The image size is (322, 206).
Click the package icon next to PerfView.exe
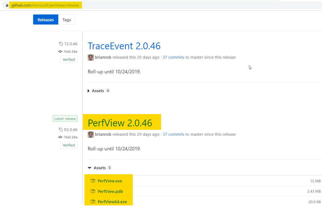[93, 181]
